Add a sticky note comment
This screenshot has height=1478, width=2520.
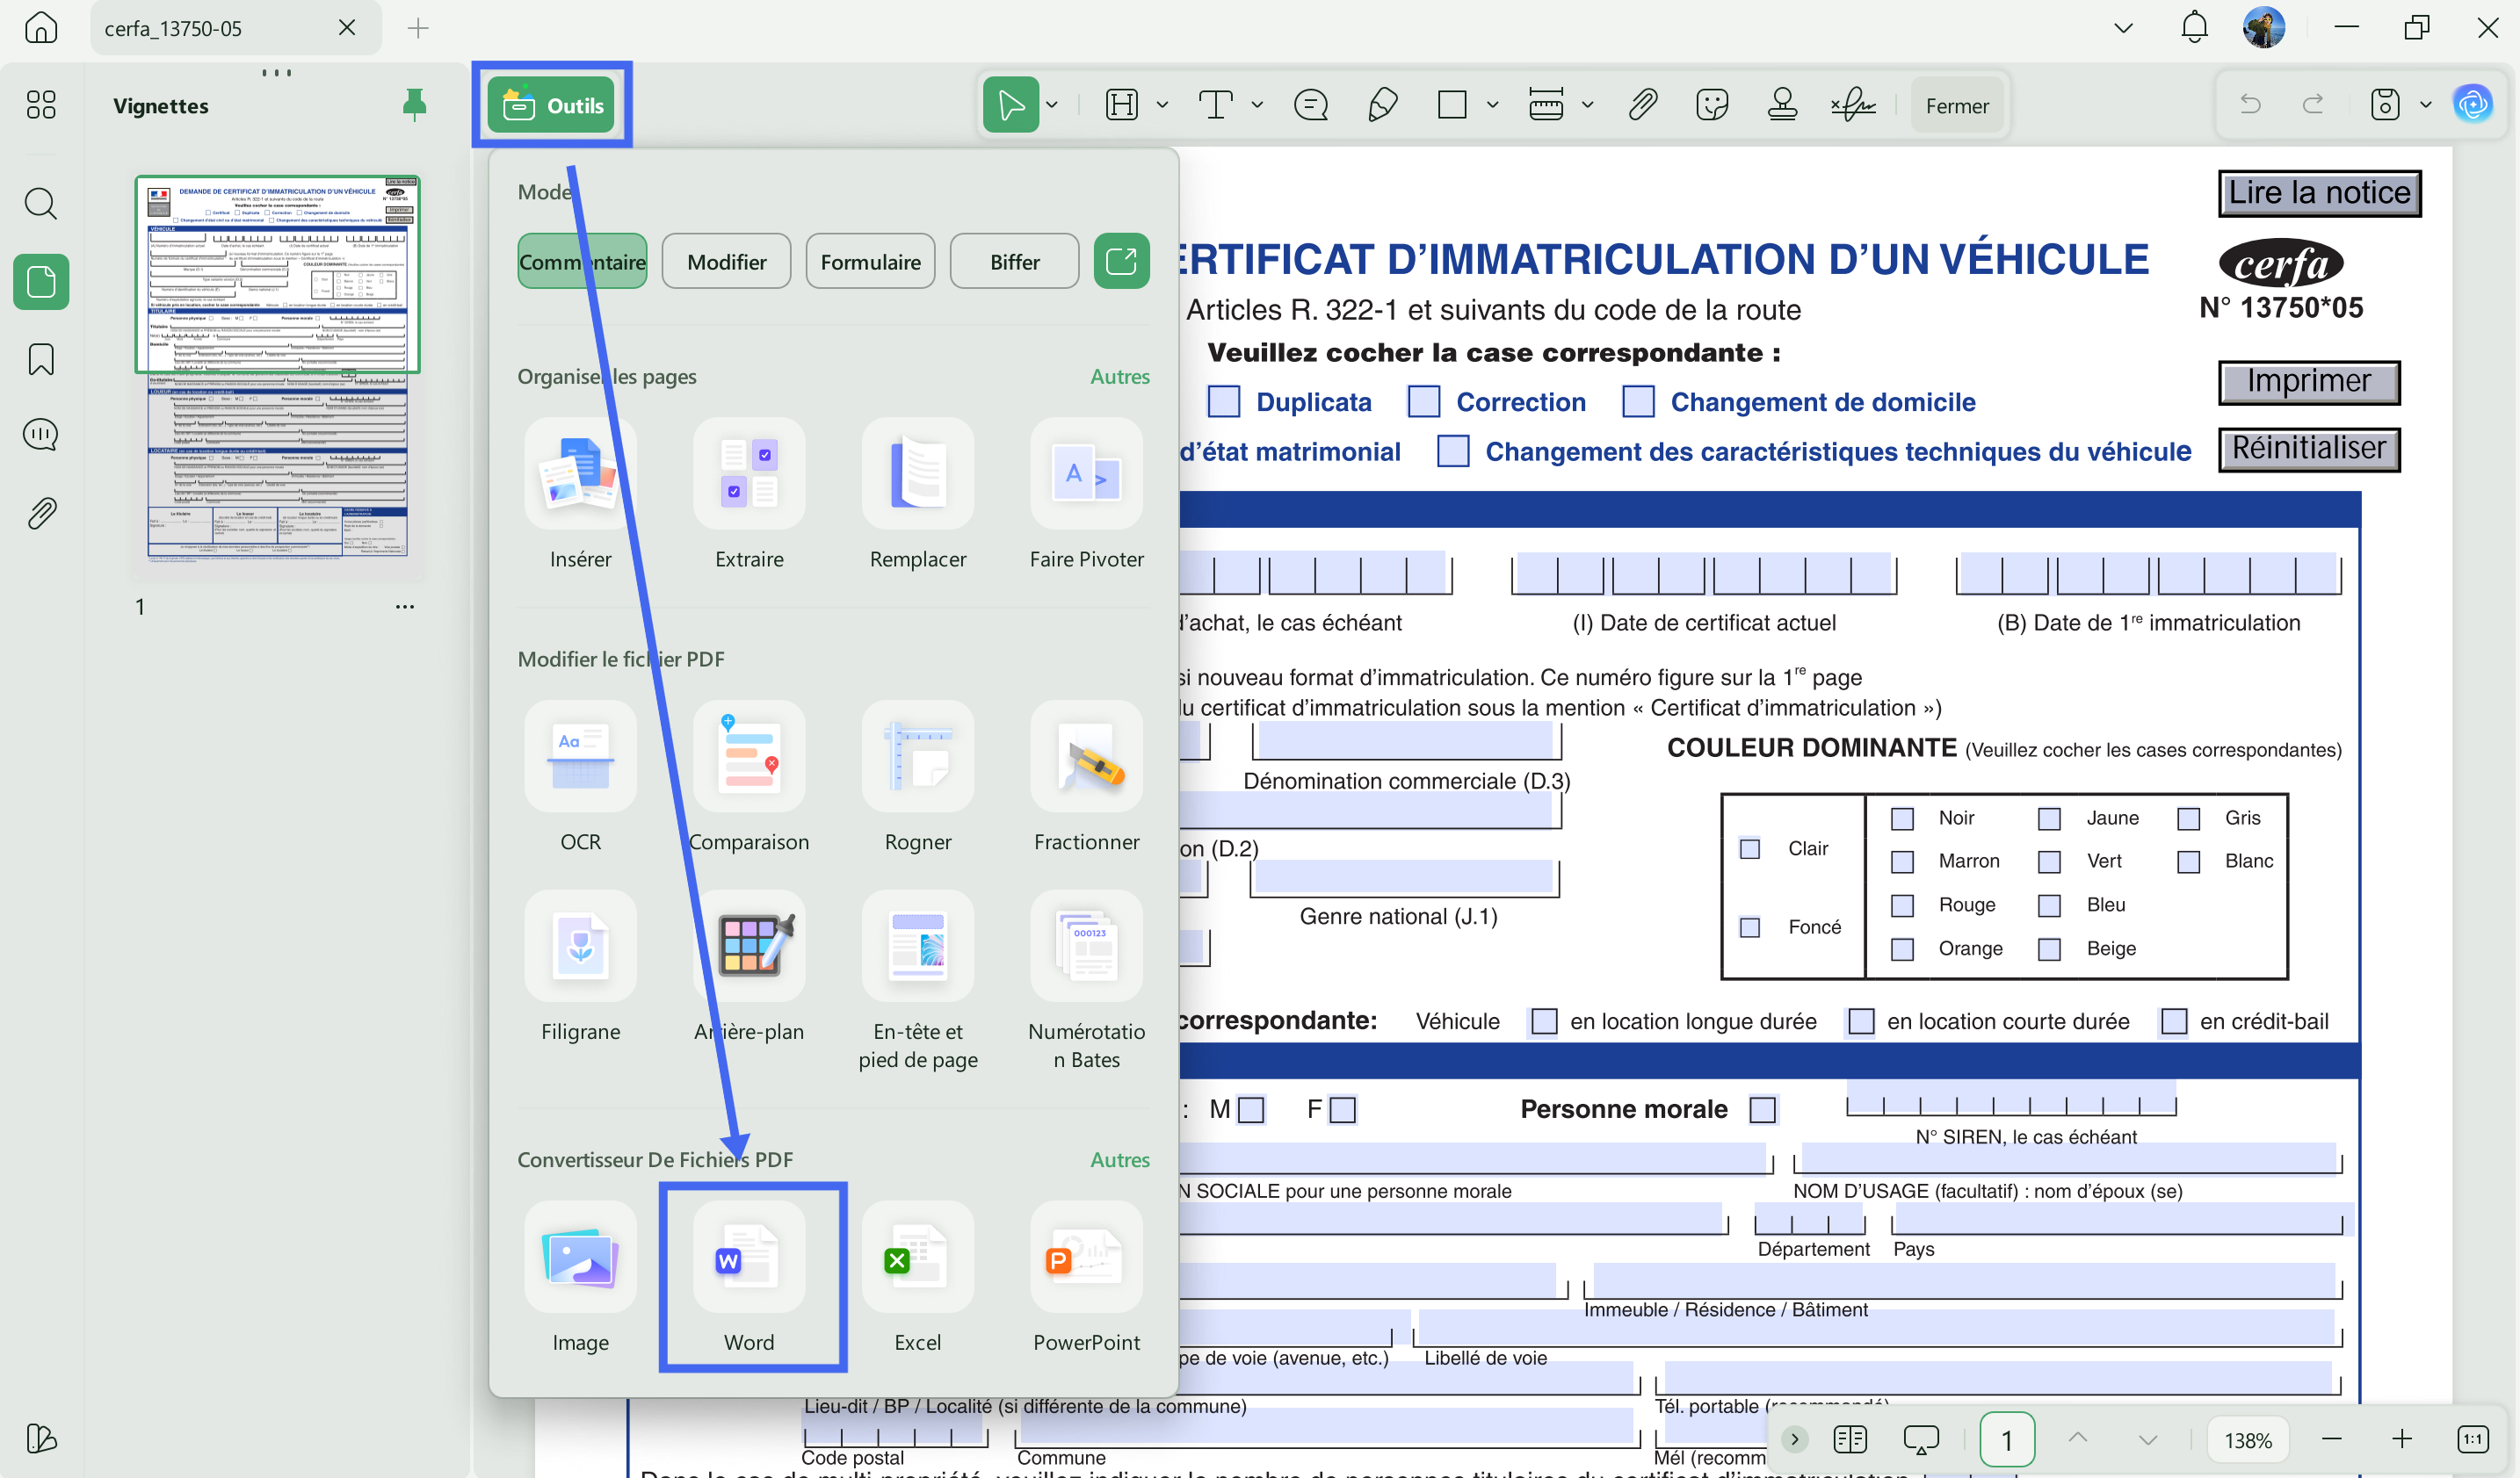pyautogui.click(x=1310, y=105)
